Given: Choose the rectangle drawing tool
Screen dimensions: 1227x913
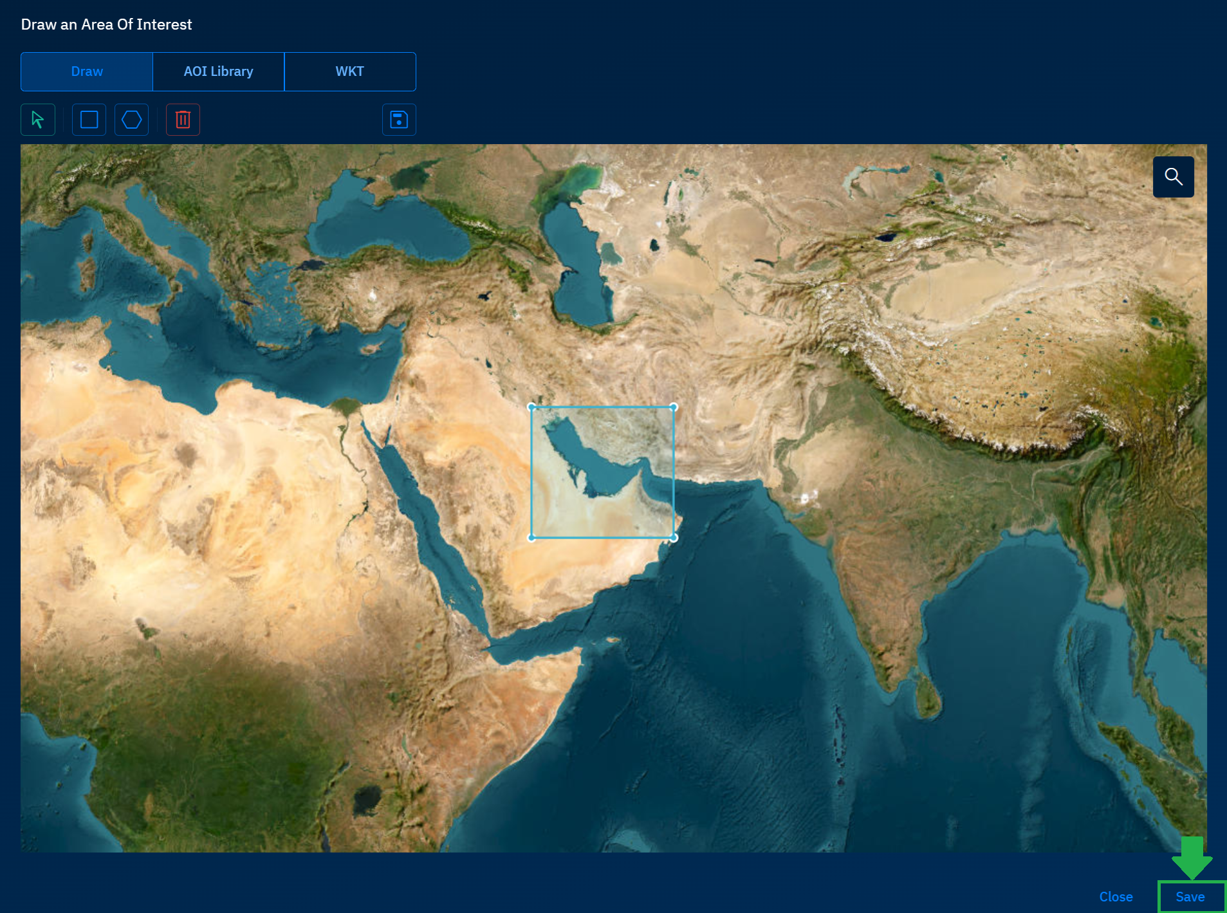Looking at the screenshot, I should point(89,120).
